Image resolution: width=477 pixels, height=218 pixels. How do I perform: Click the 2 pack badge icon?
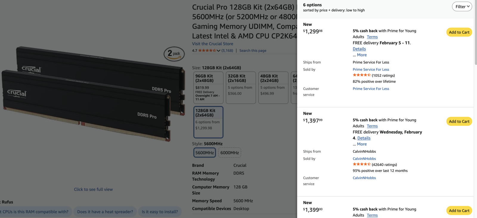click(174, 54)
